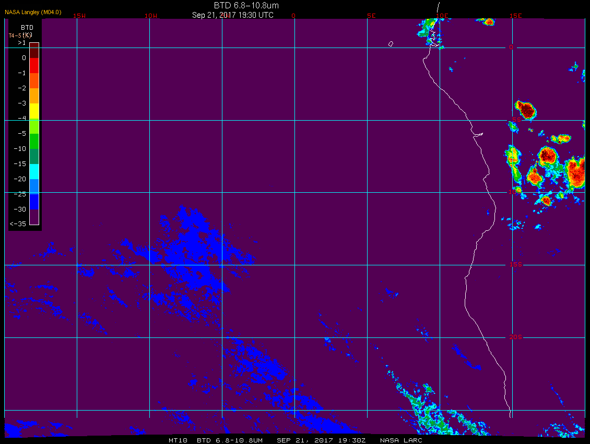Click the ">1" legend value
Image resolution: width=590 pixels, height=444 pixels.
tap(22, 43)
